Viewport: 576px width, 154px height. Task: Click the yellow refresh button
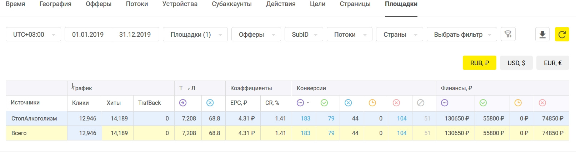point(562,35)
